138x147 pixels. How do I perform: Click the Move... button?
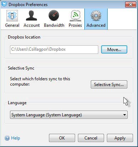pos(114,50)
